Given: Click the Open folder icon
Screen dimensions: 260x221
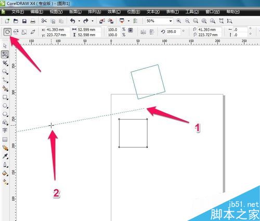Looking at the screenshot, I should (16, 21).
